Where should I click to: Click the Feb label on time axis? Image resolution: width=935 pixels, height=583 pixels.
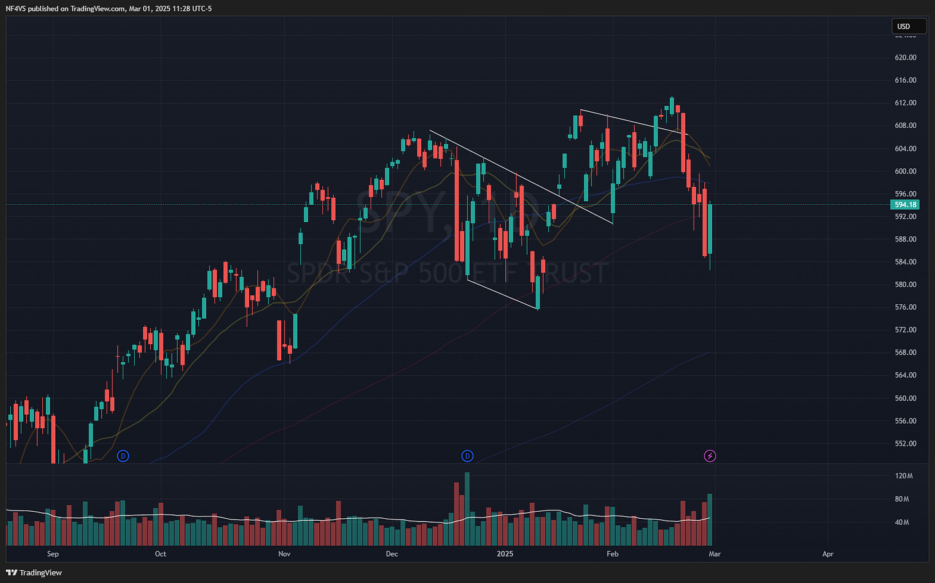click(x=613, y=554)
